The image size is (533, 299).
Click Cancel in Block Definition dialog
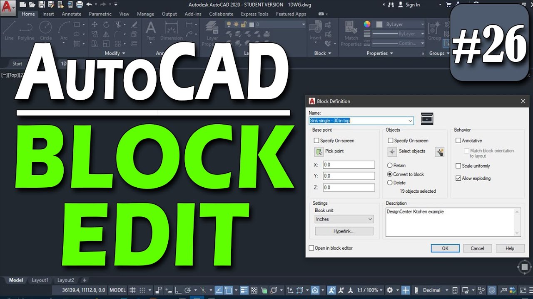(477, 248)
